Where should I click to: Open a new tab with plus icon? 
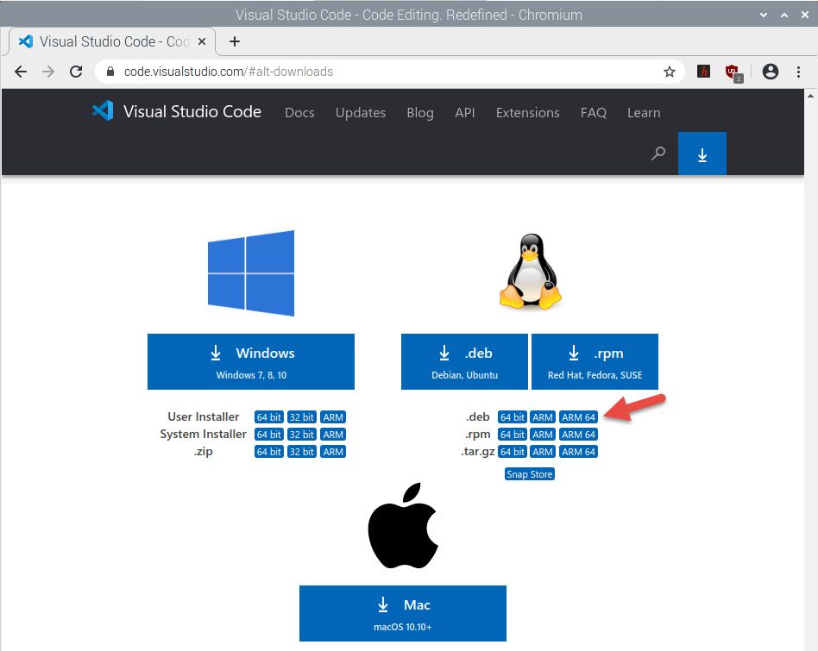pyautogui.click(x=235, y=41)
